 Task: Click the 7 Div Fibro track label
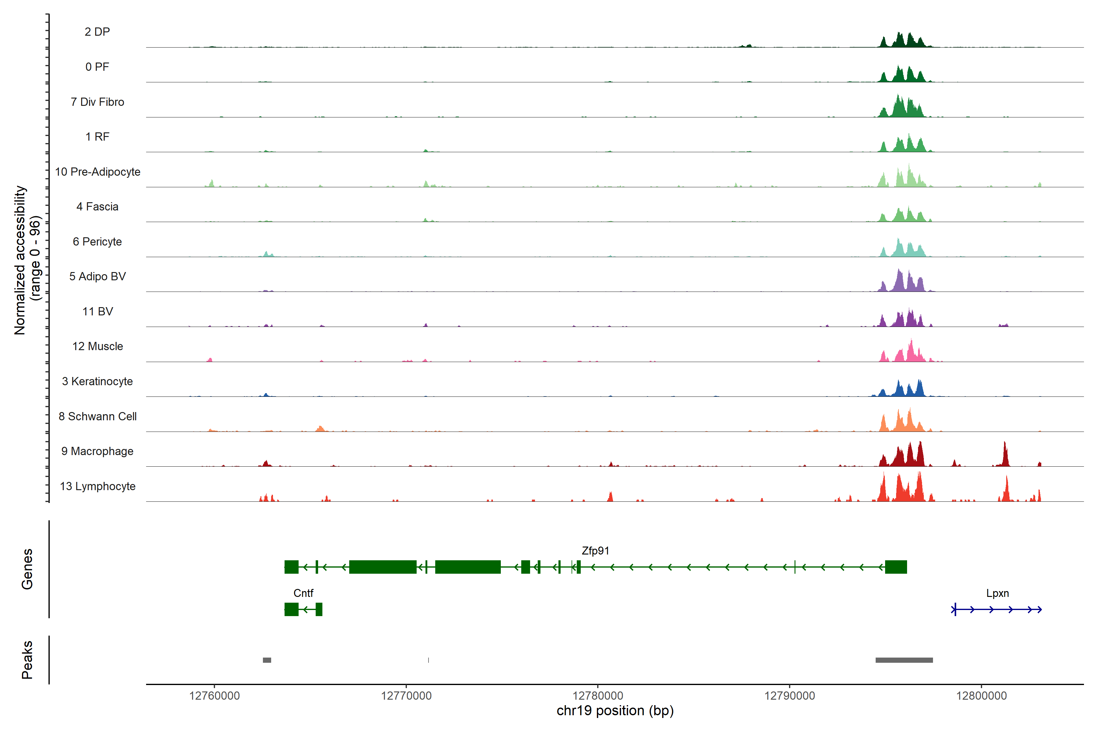pyautogui.click(x=97, y=102)
